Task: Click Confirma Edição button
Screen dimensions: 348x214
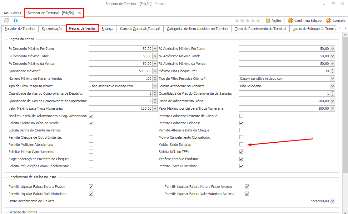Action: 305,21
